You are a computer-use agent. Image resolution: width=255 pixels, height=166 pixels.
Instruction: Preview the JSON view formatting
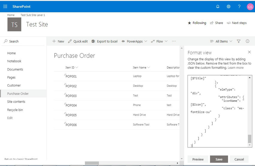(198, 159)
